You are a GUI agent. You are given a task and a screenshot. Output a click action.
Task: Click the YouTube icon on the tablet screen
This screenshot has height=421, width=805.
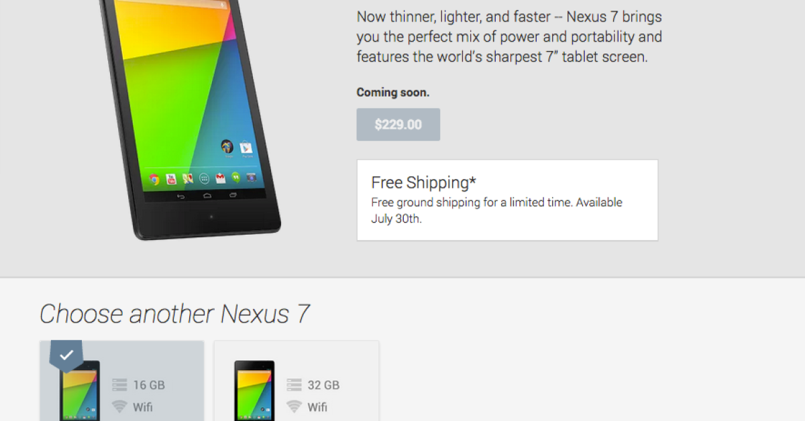point(171,179)
